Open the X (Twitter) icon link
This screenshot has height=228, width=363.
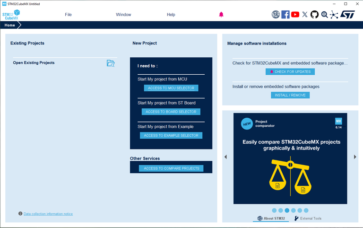pos(305,15)
